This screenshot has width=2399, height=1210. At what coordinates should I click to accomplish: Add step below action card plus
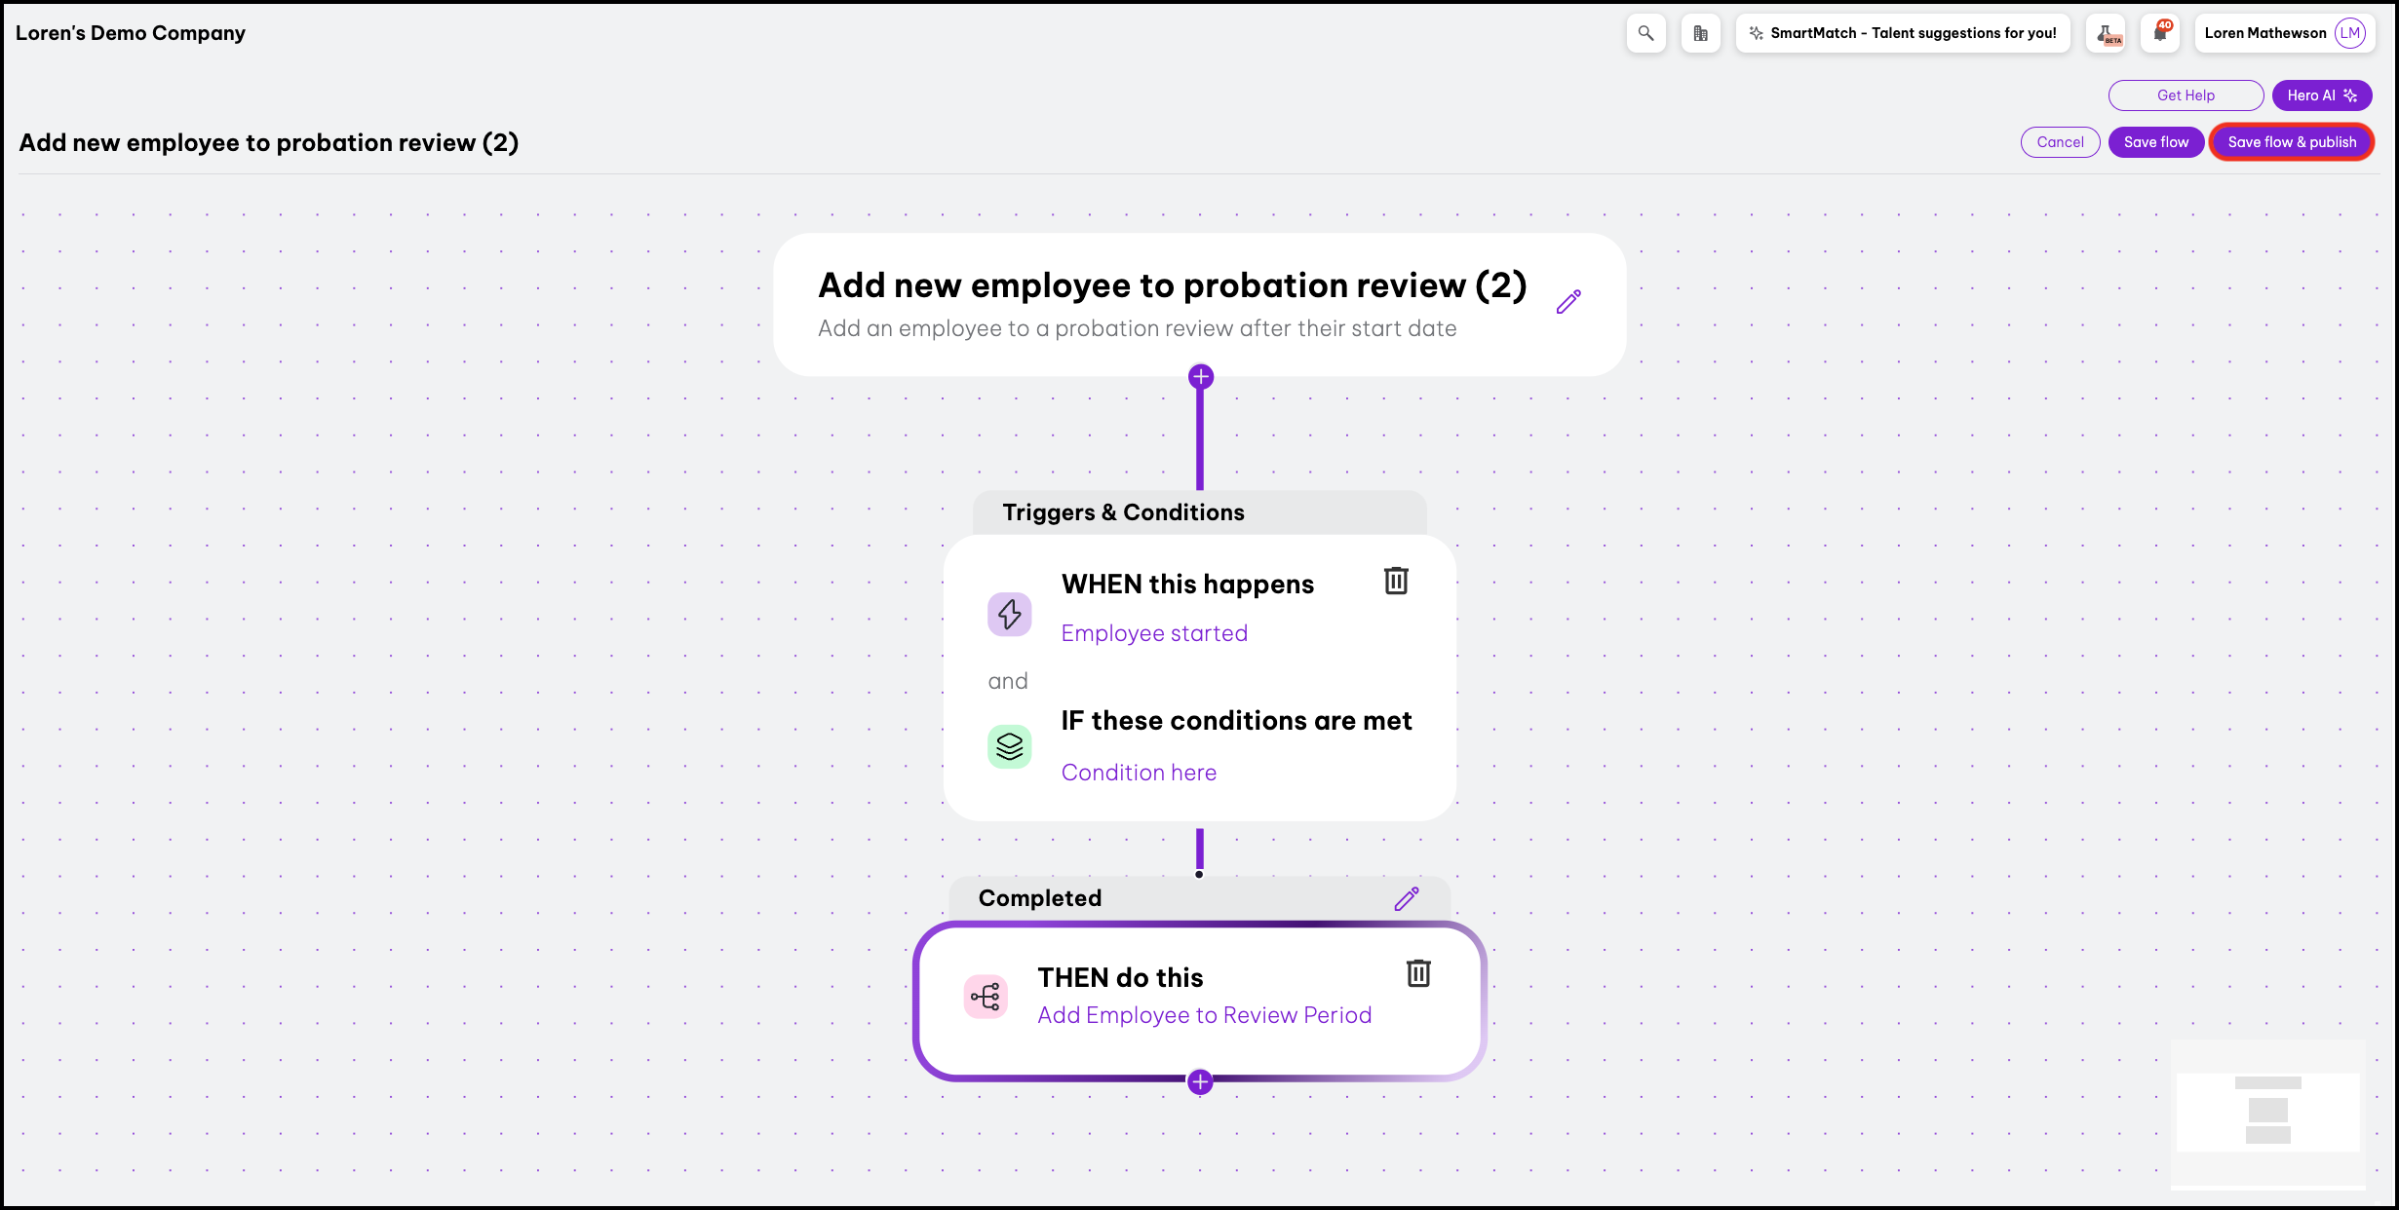coord(1200,1082)
